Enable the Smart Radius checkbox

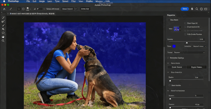click(x=169, y=86)
